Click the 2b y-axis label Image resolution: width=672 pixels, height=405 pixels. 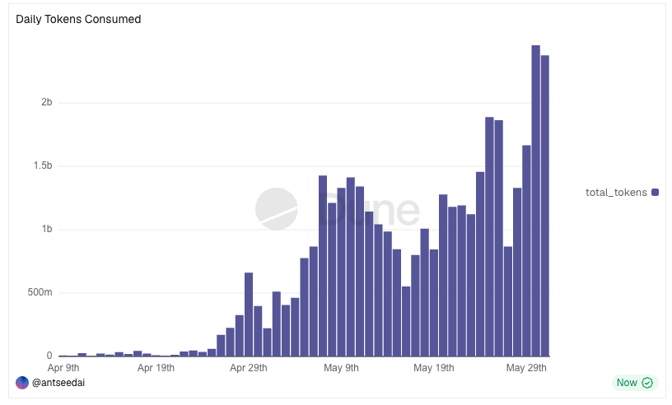pos(47,102)
